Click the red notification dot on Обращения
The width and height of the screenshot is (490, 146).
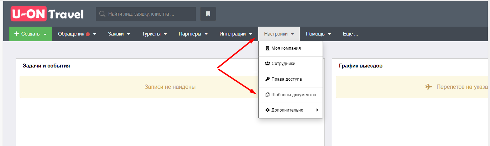coord(88,34)
